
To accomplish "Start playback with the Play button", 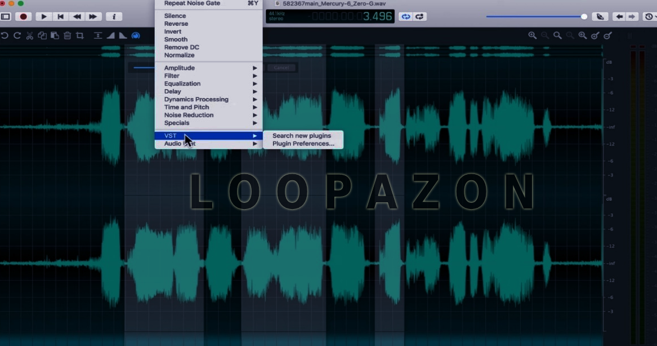I will point(44,17).
